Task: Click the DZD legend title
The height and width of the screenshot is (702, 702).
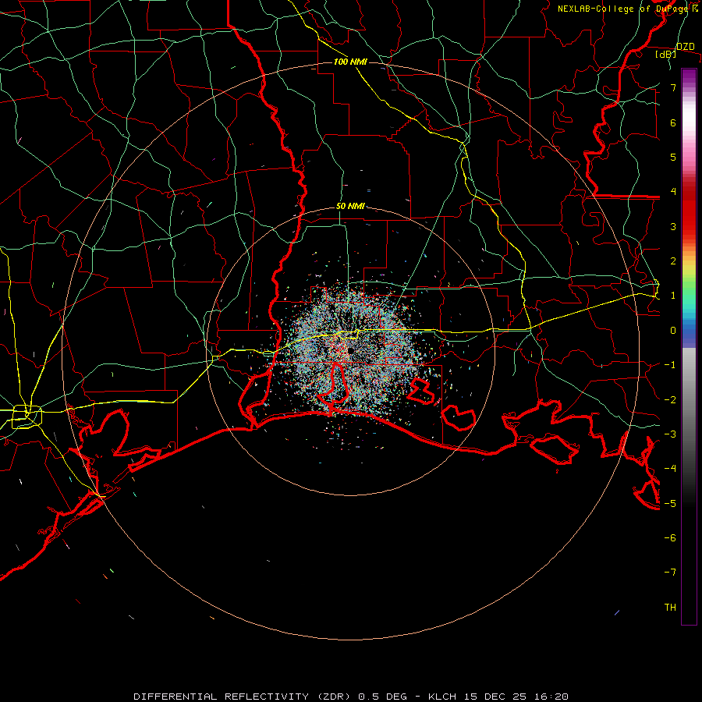Action: [685, 47]
